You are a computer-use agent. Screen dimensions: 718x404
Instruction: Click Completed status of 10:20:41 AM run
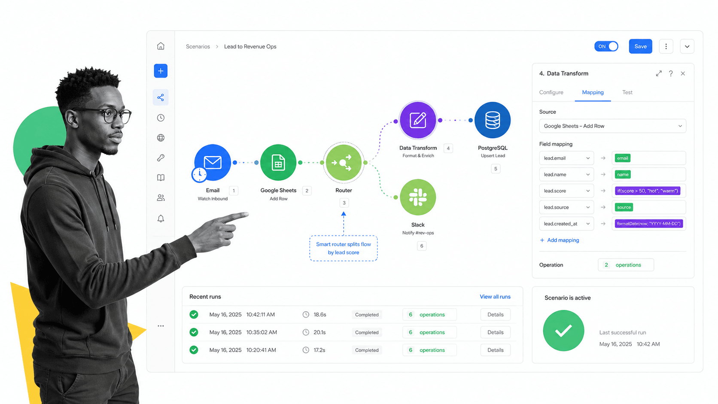[367, 350]
